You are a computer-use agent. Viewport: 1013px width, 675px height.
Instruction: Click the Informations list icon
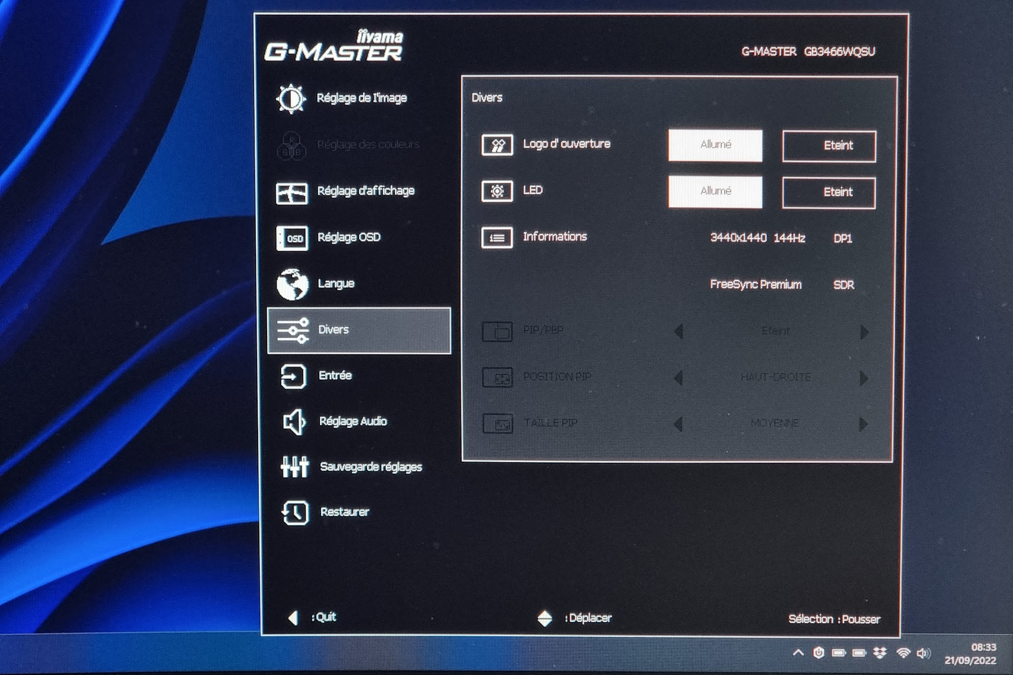(x=497, y=237)
